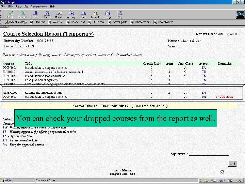Open Newsgroups from the component bar
The height and width of the screenshot is (184, 245).
pyautogui.click(x=222, y=181)
